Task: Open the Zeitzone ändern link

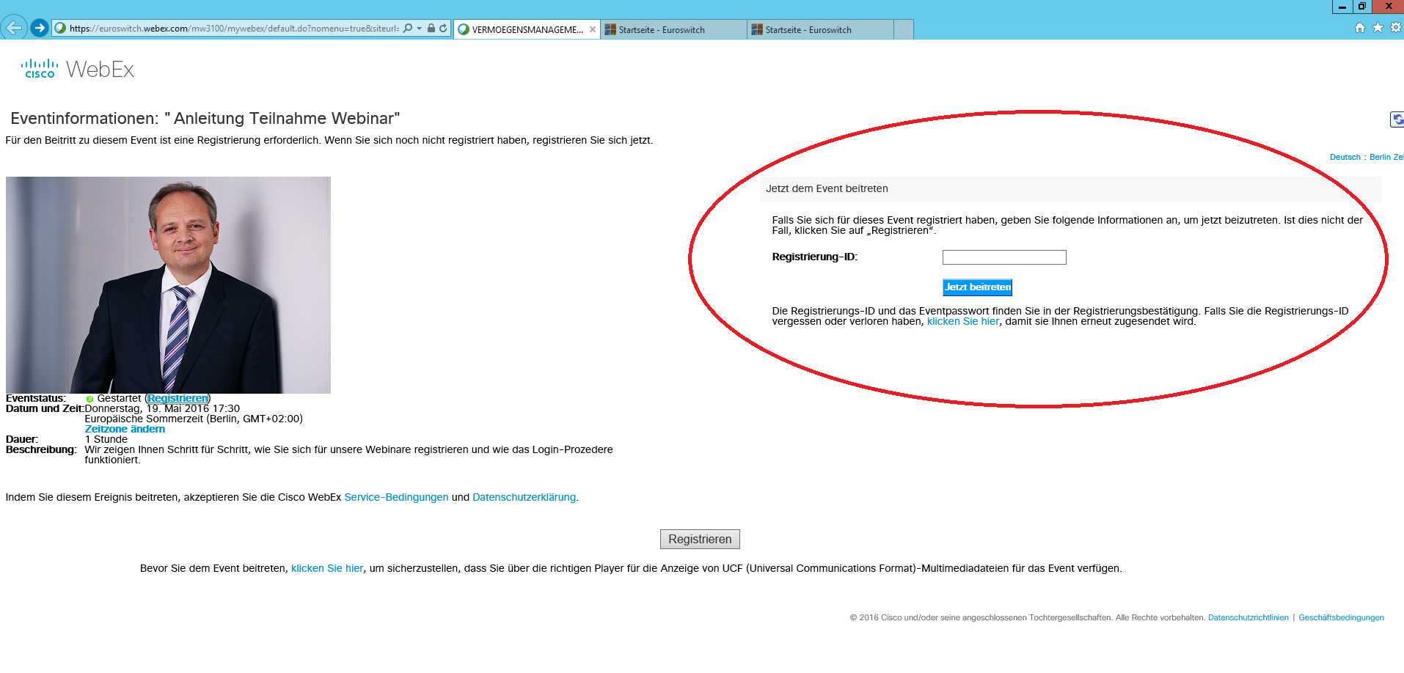Action: coord(125,429)
